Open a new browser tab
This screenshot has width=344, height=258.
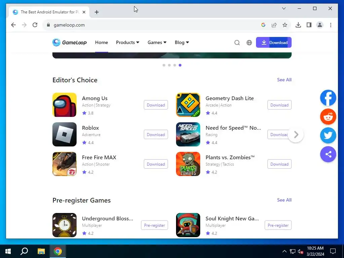tap(97, 12)
